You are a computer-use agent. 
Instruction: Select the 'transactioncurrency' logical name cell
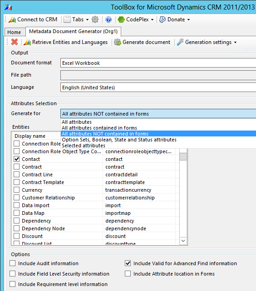click(128, 190)
